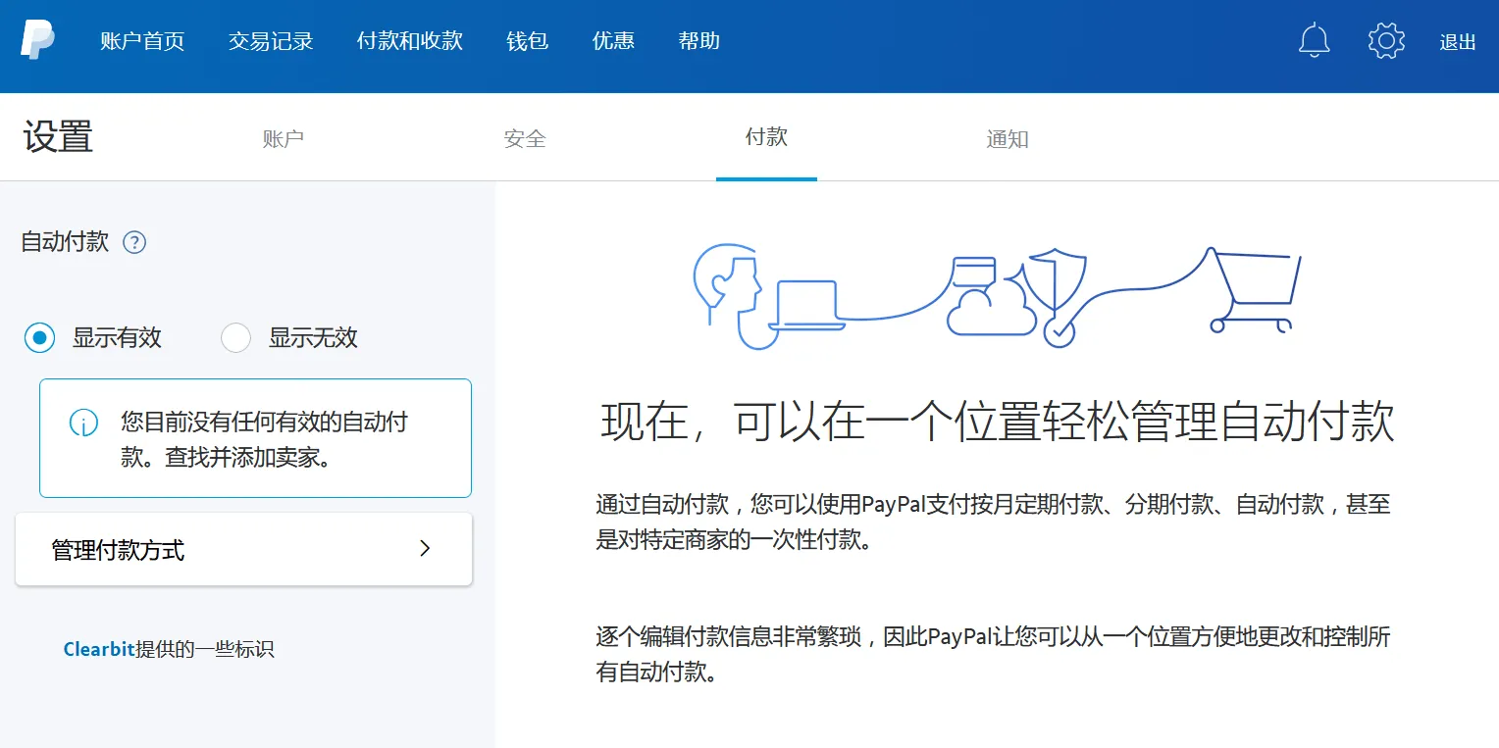
Task: Click the help question mark beside 自动付款
Action: pos(134,242)
